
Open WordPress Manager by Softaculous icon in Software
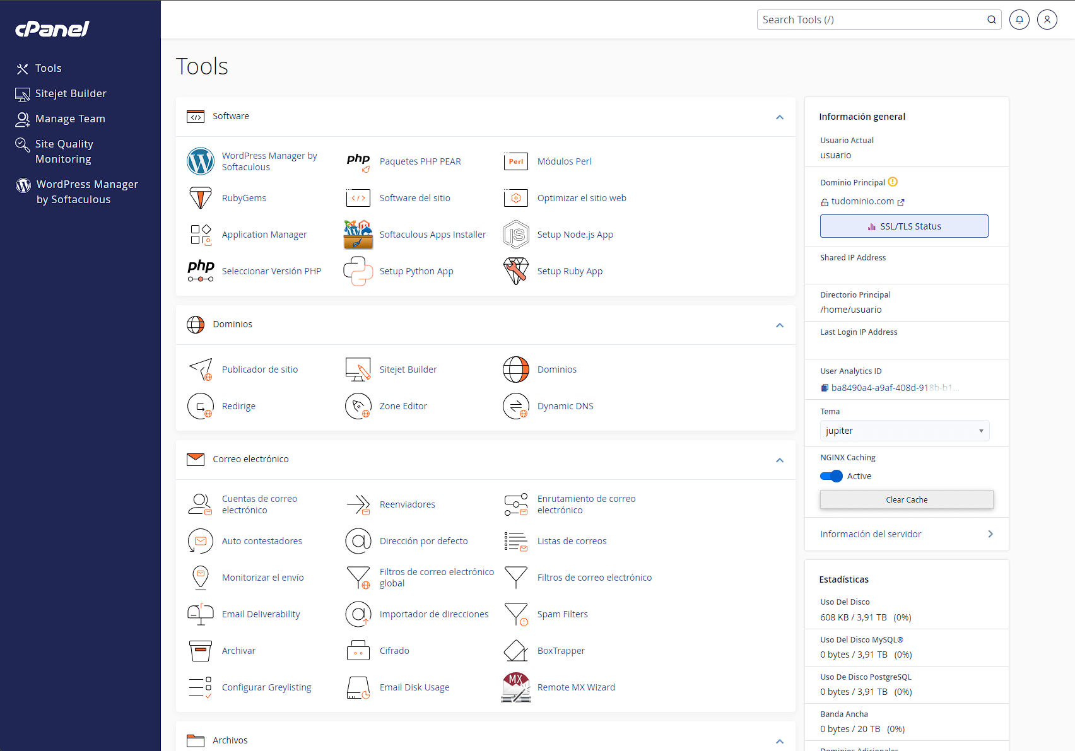click(201, 161)
